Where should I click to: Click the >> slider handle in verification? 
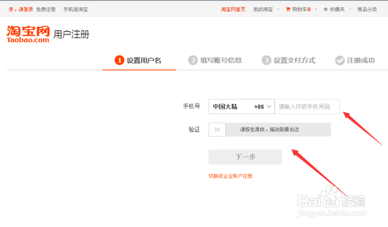point(217,129)
